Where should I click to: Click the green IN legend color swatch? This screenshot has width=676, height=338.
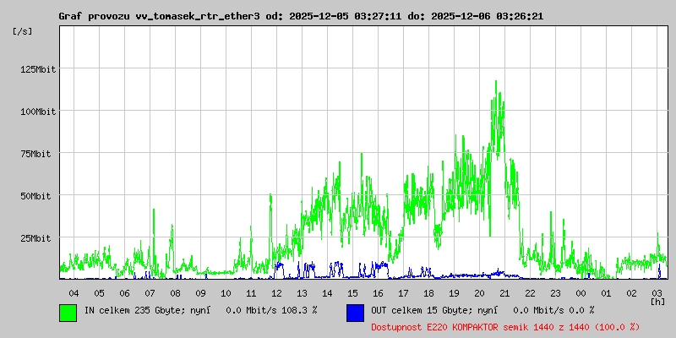click(x=68, y=312)
